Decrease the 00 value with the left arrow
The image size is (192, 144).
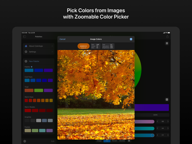(158, 121)
